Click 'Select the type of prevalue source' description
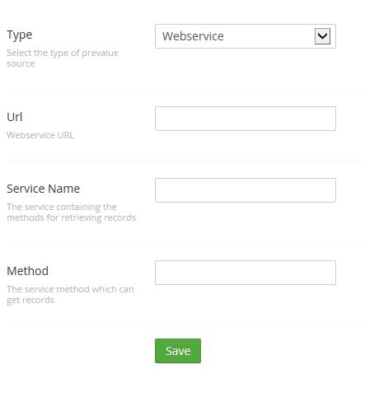The width and height of the screenshot is (365, 397). pos(63,58)
